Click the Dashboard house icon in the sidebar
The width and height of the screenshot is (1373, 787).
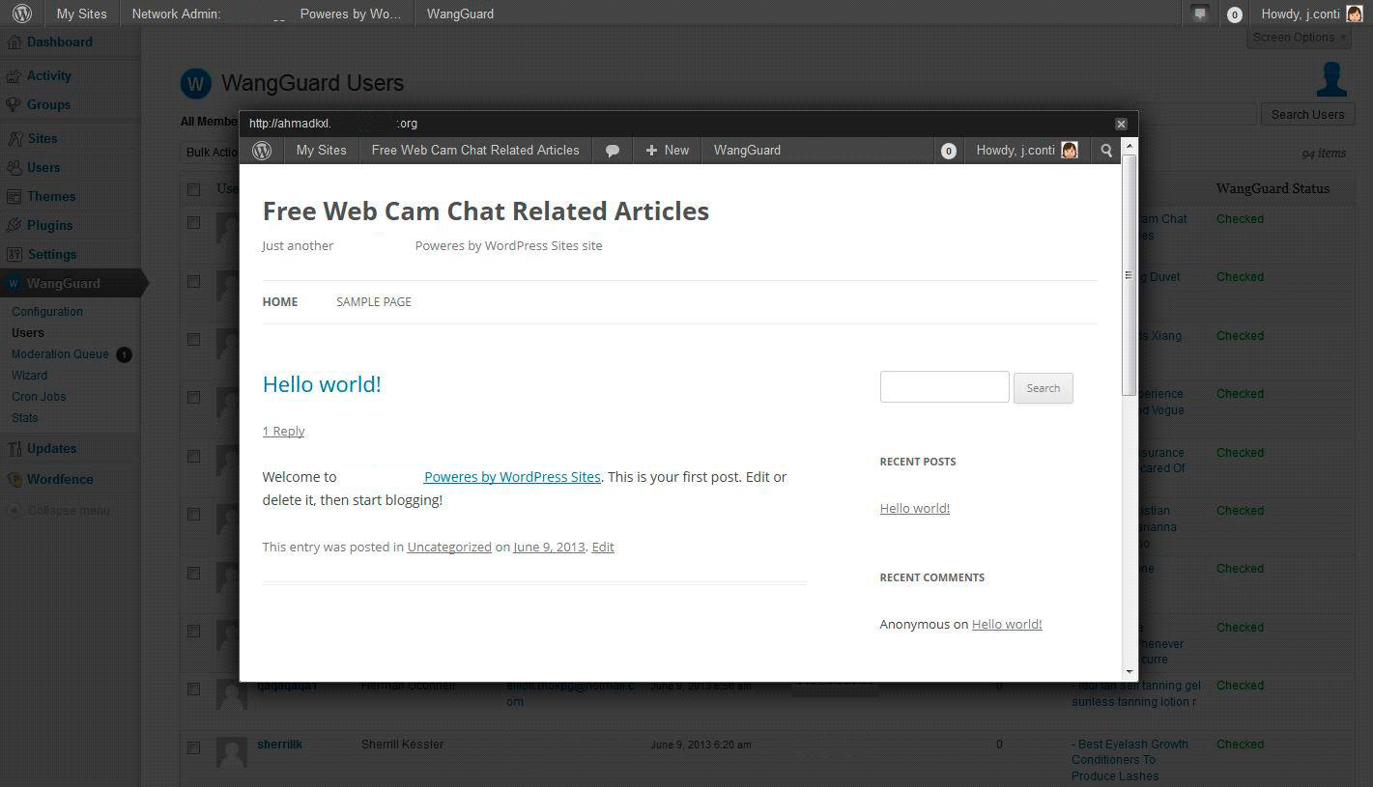[x=14, y=42]
